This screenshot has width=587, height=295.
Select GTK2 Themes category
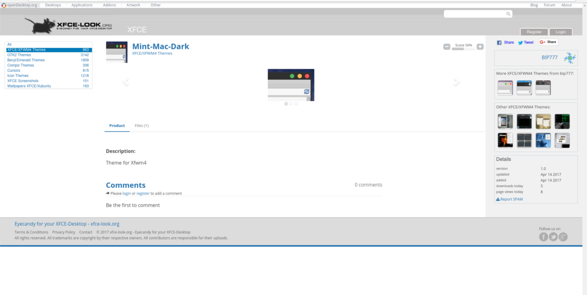pos(48,55)
